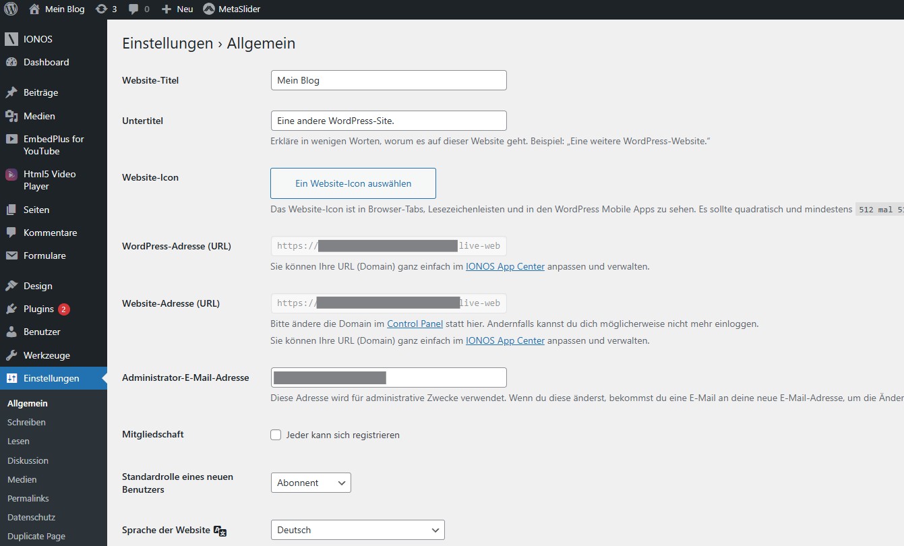Open the Allgemein settings submenu item
904x546 pixels.
pos(28,403)
